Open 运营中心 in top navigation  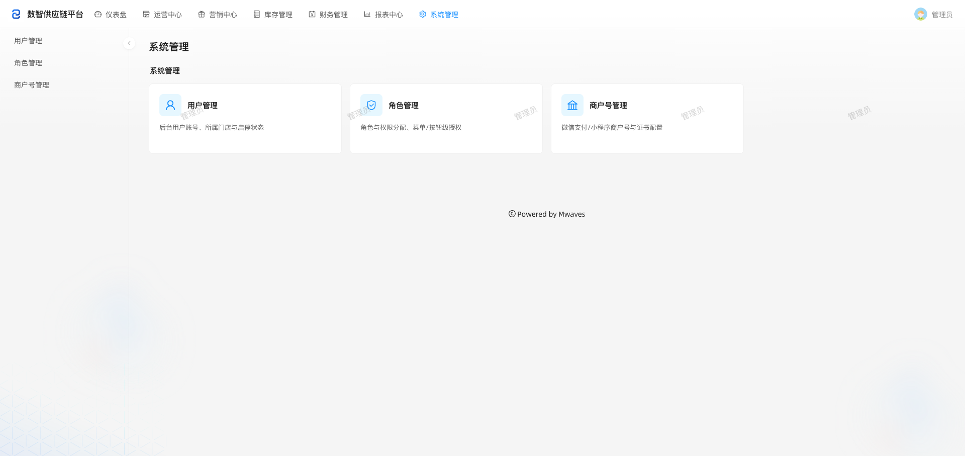pos(162,14)
